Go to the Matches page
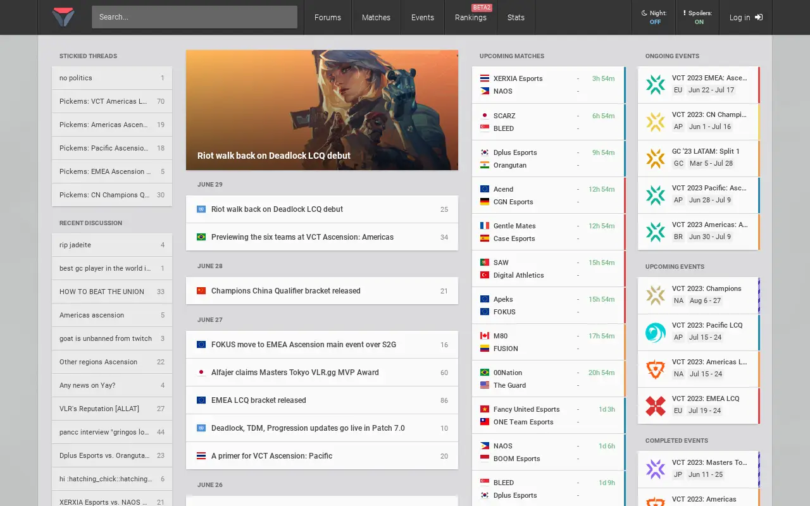Screen dimensions: 810x506 (376, 17)
